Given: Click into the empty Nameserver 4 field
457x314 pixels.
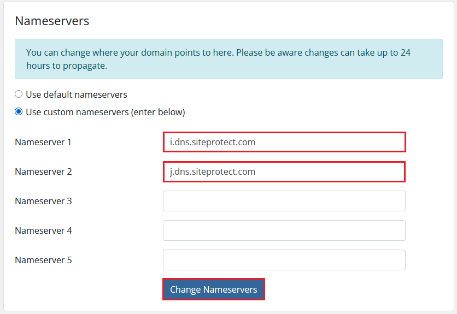Looking at the screenshot, I should click(x=284, y=230).
